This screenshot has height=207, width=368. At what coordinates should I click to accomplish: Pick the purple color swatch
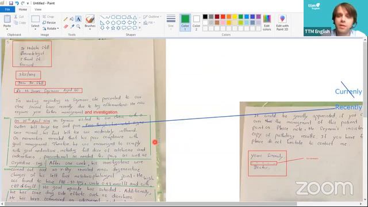click(x=258, y=17)
